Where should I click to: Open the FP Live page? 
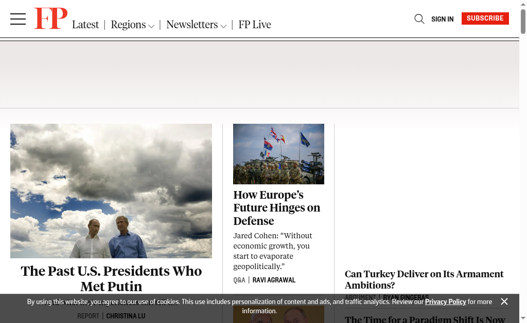tap(255, 25)
